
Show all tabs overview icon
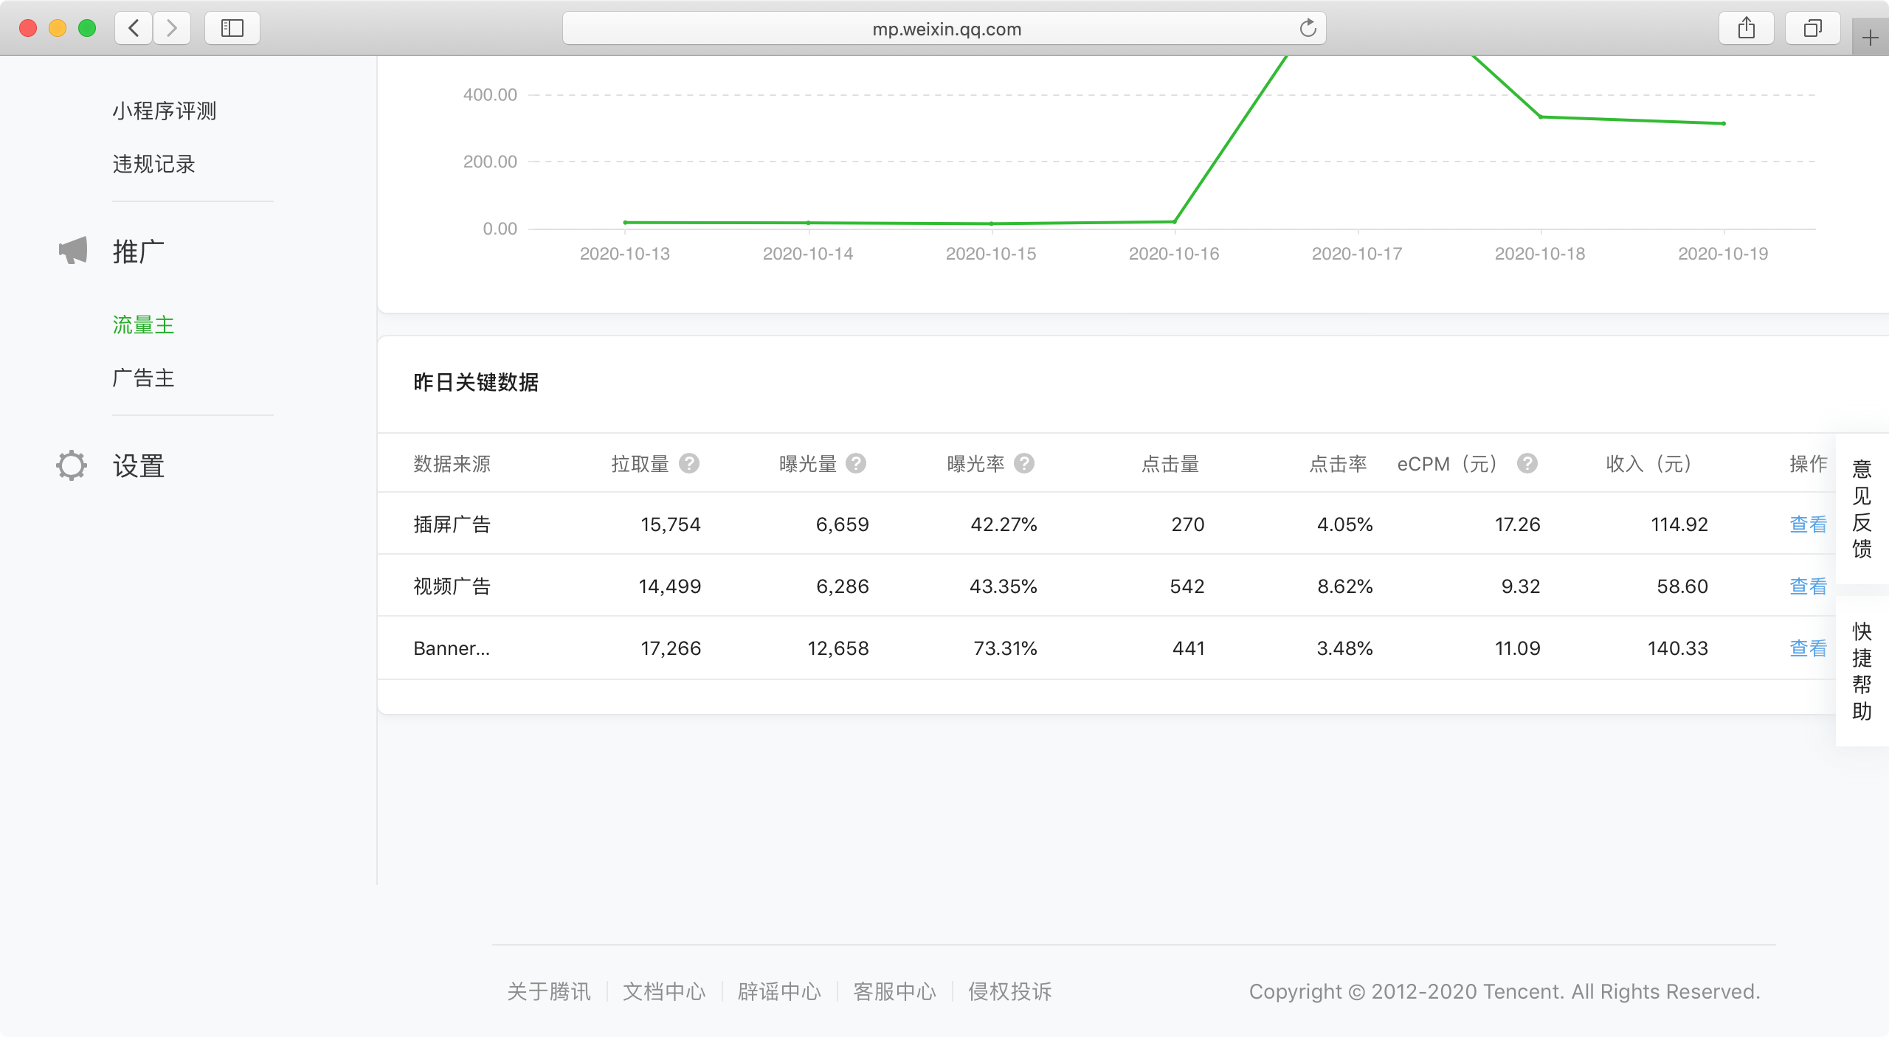tap(1812, 29)
